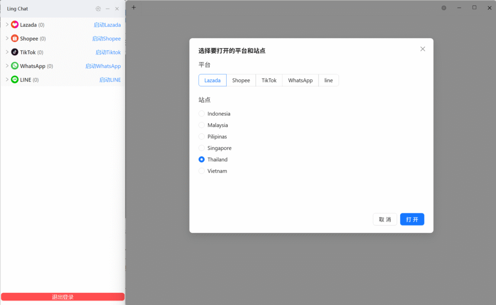This screenshot has width=496, height=305.
Task: Close the Ling Chat panel
Action: pos(117,9)
